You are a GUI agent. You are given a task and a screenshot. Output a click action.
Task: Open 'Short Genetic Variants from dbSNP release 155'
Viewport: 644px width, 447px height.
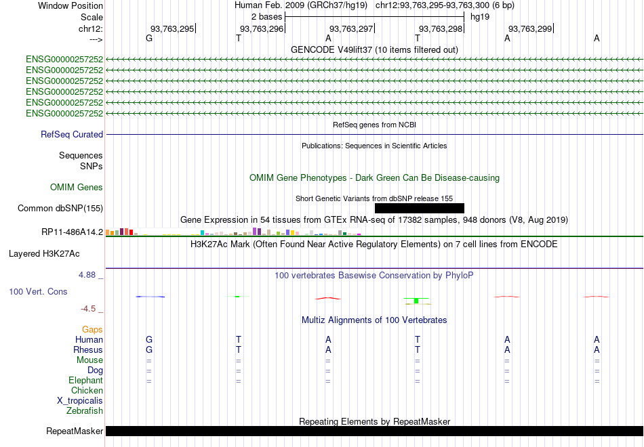(x=374, y=198)
